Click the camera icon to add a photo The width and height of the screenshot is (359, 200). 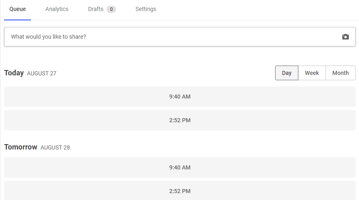[345, 37]
